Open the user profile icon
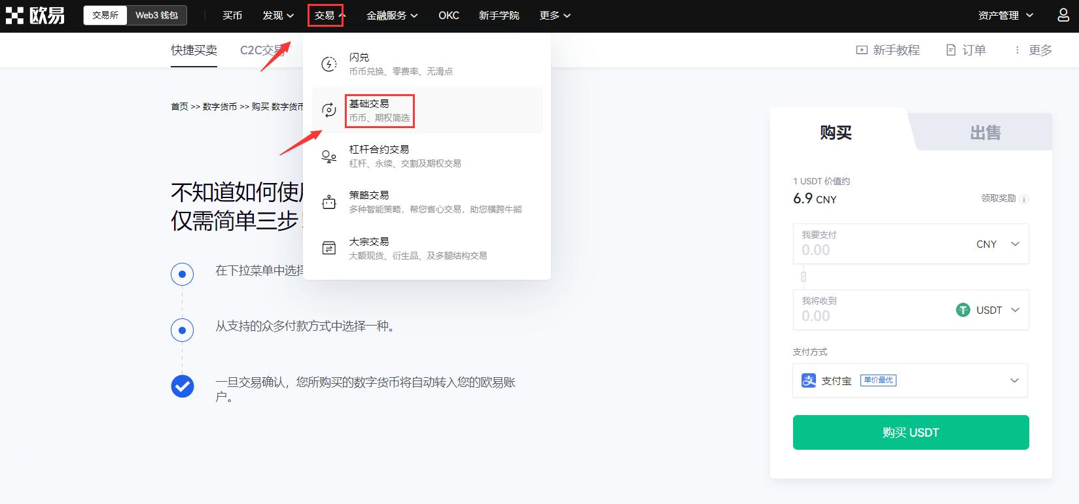Image resolution: width=1079 pixels, height=504 pixels. (x=1063, y=15)
